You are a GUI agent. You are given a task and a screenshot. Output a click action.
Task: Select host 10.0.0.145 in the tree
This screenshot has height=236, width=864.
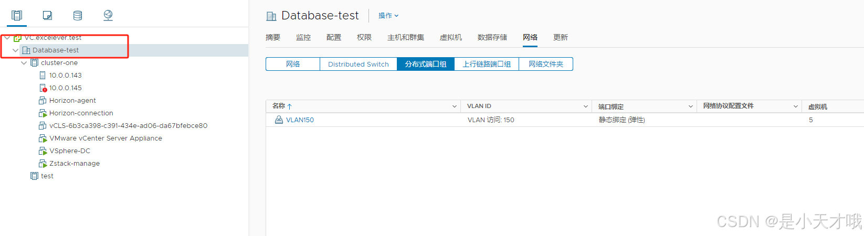coord(66,88)
